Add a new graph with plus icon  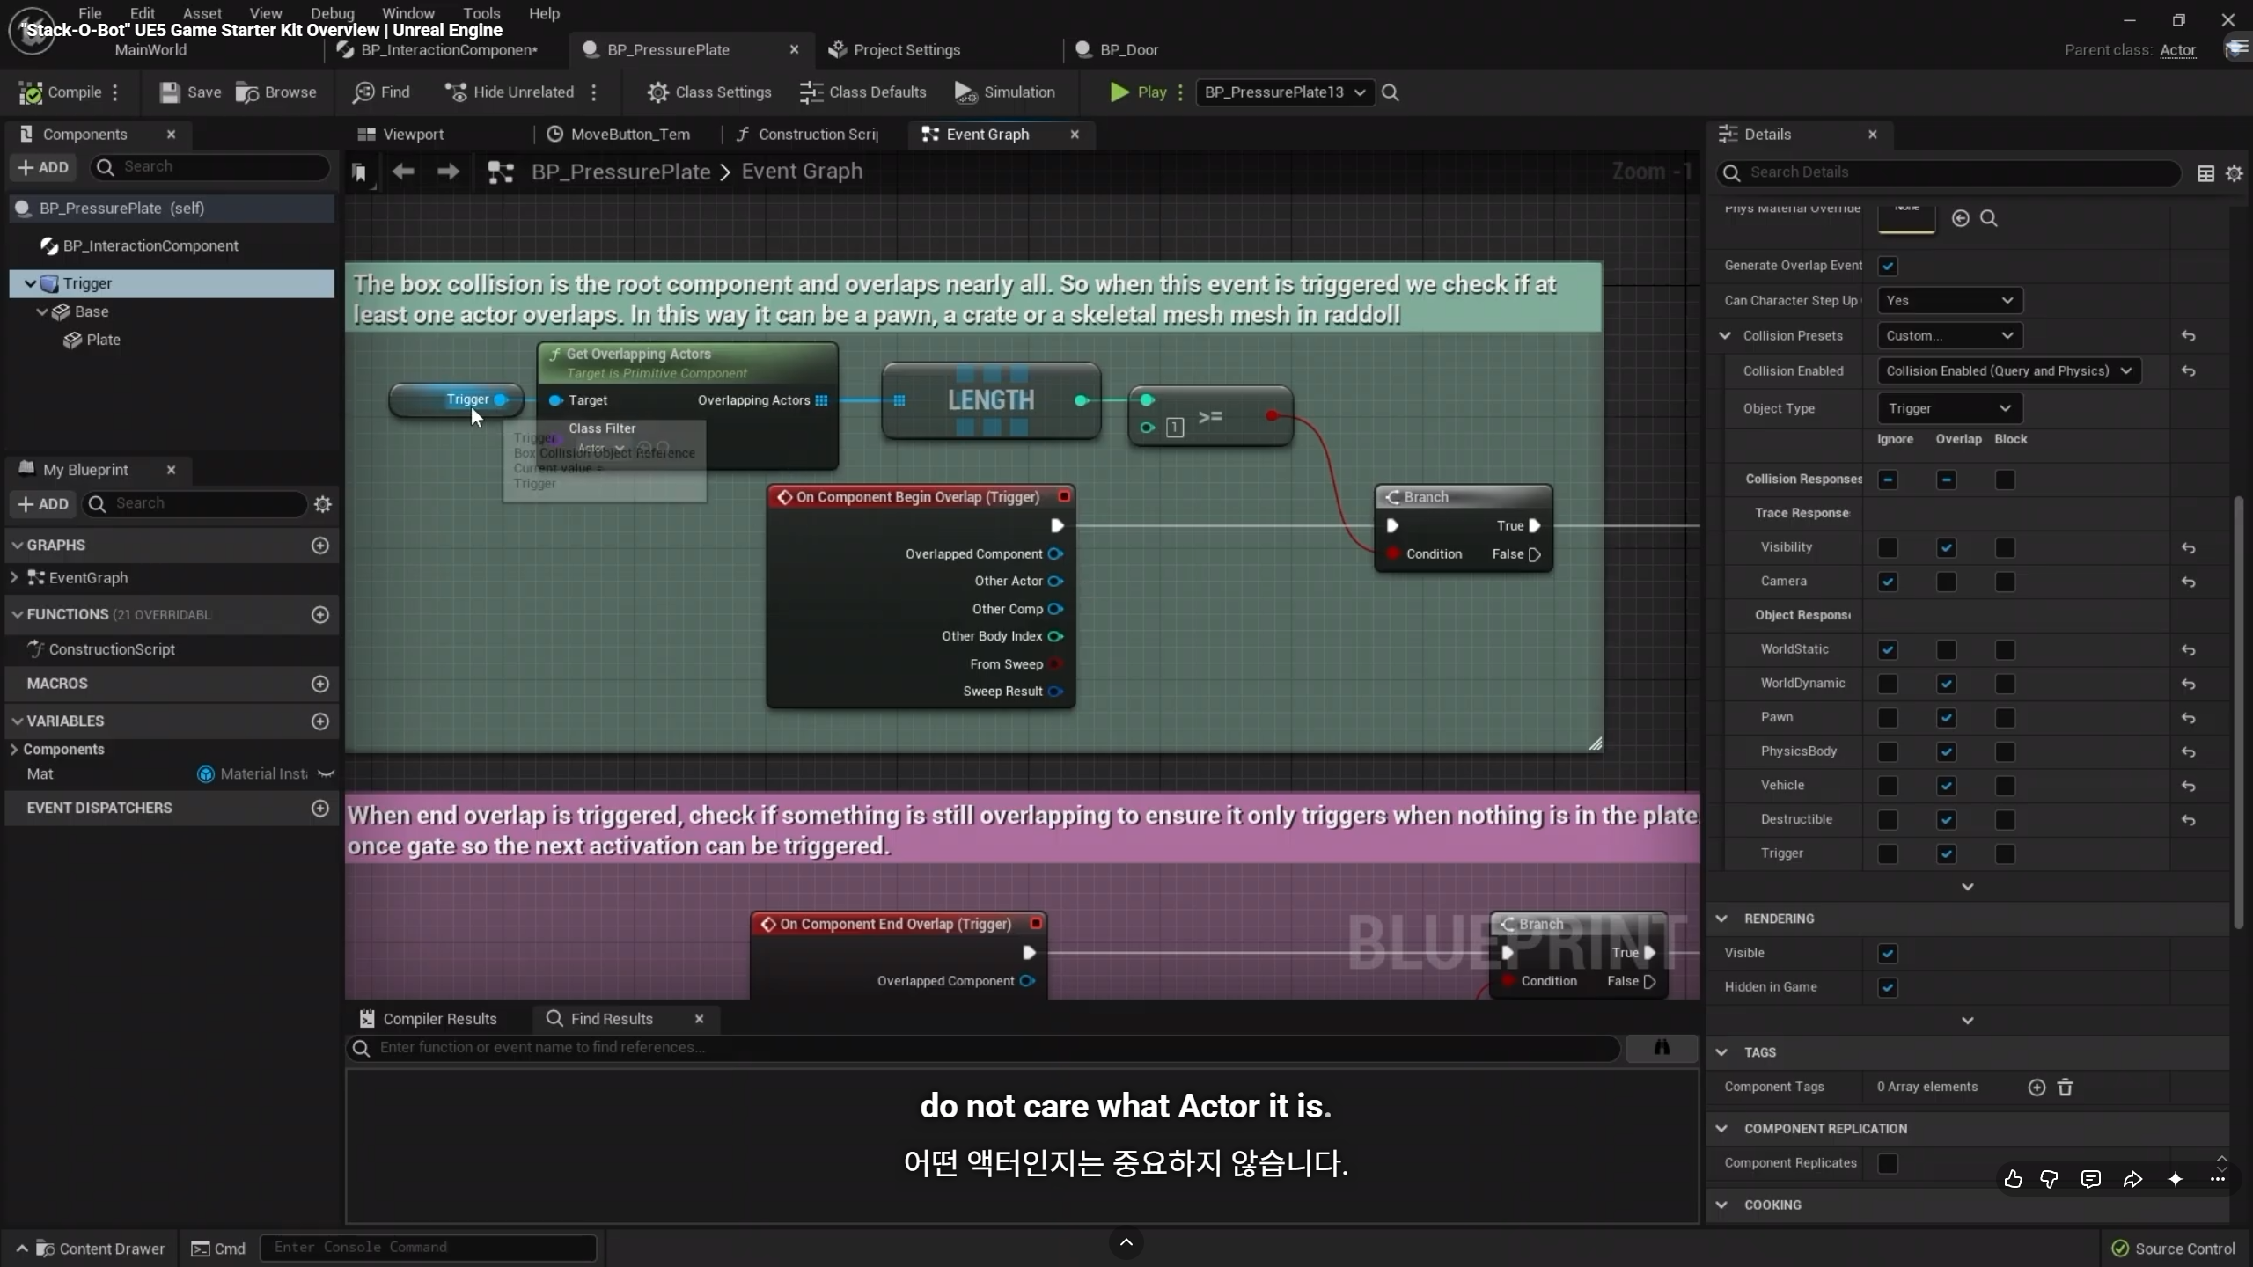pyautogui.click(x=320, y=546)
